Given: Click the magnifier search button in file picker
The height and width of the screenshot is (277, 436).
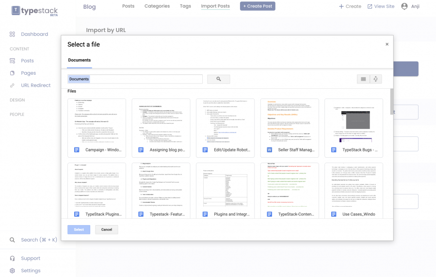Looking at the screenshot, I should (218, 79).
